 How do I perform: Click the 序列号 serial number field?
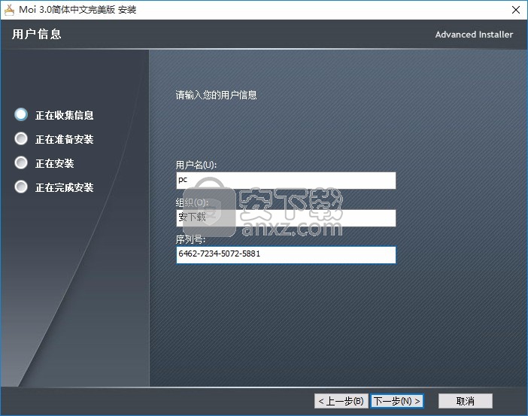[x=286, y=255]
